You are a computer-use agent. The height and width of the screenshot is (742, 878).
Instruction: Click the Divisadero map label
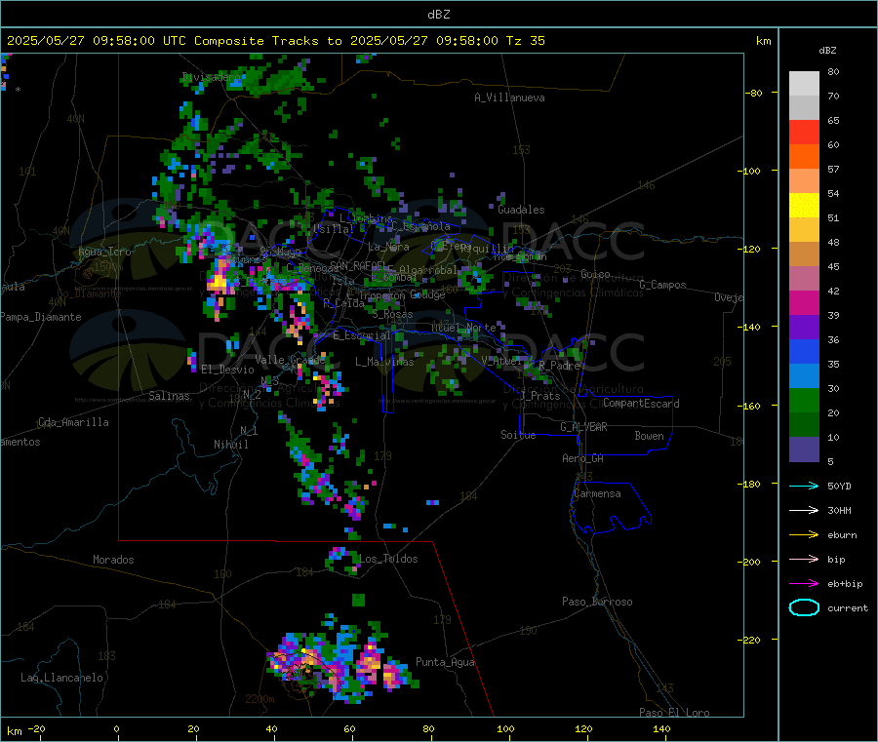pos(213,77)
